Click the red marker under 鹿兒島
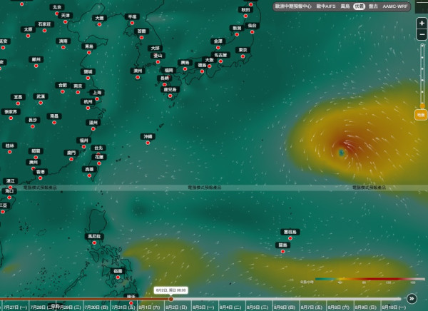Viewport: 428px width, 311px height. 170,96
